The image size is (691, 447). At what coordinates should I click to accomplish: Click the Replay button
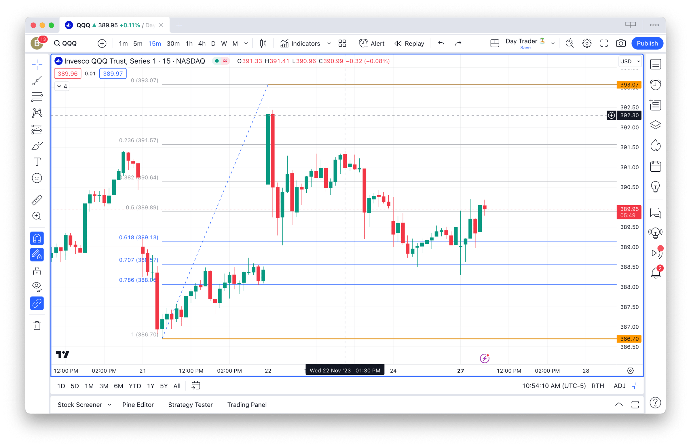click(409, 43)
